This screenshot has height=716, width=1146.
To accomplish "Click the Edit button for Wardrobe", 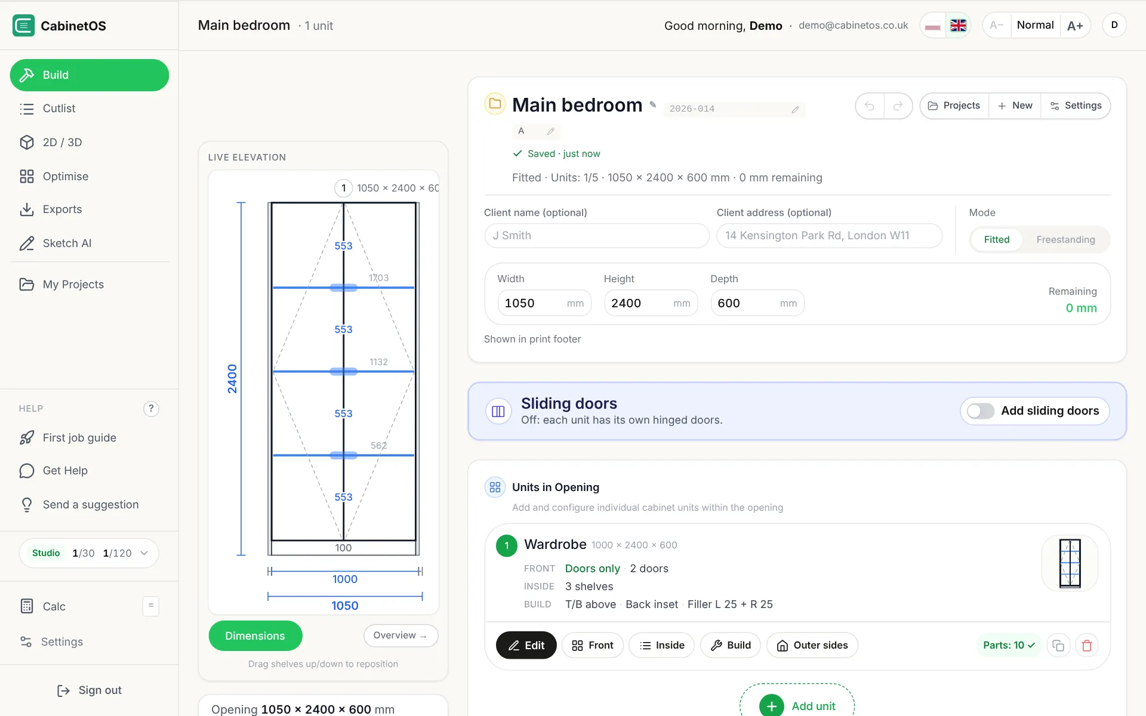I will coord(526,646).
